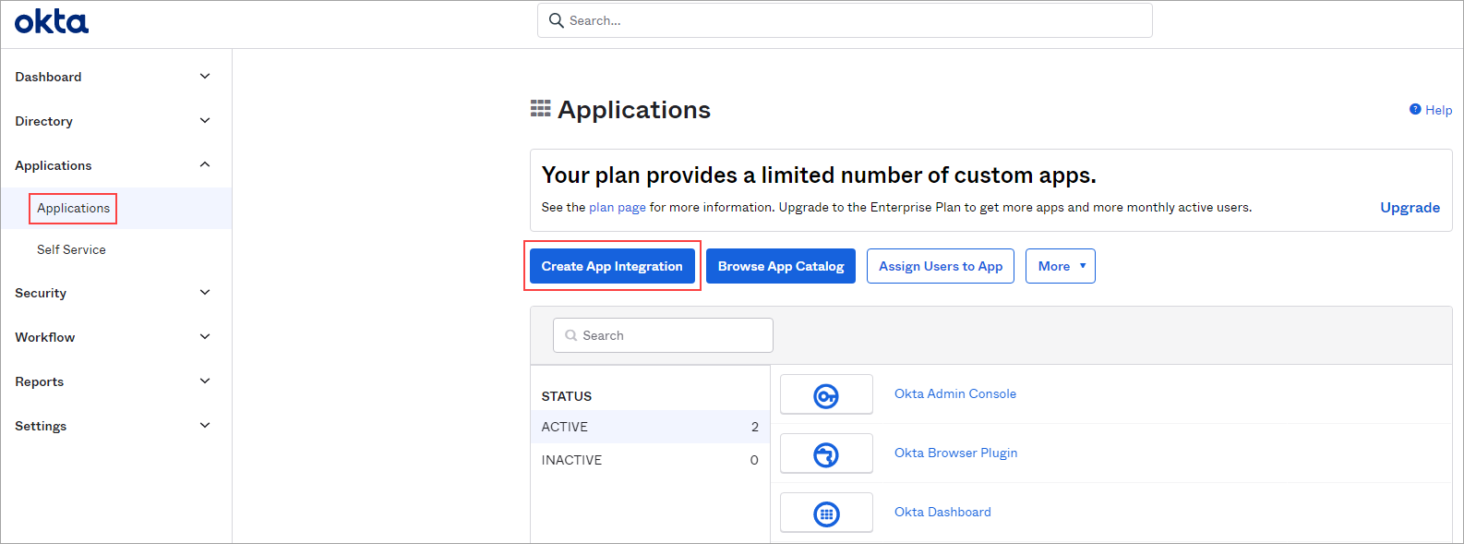Click the Okta Dashboard app icon

(x=826, y=513)
